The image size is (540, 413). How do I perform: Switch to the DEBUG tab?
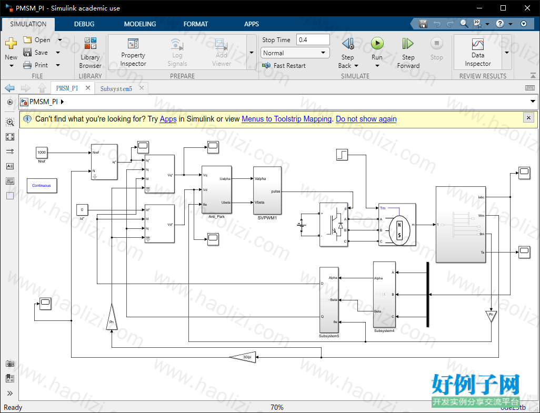coord(84,24)
